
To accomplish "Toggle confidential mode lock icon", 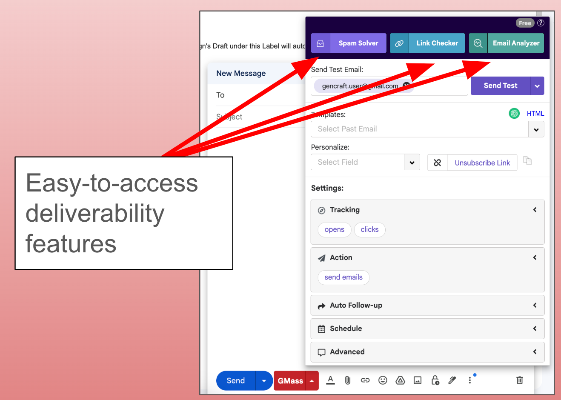I will (x=435, y=380).
